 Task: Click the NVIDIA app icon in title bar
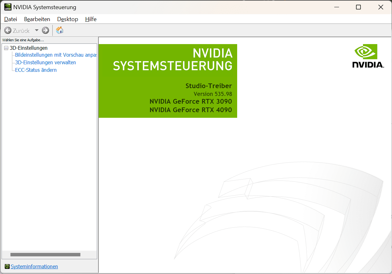8,7
